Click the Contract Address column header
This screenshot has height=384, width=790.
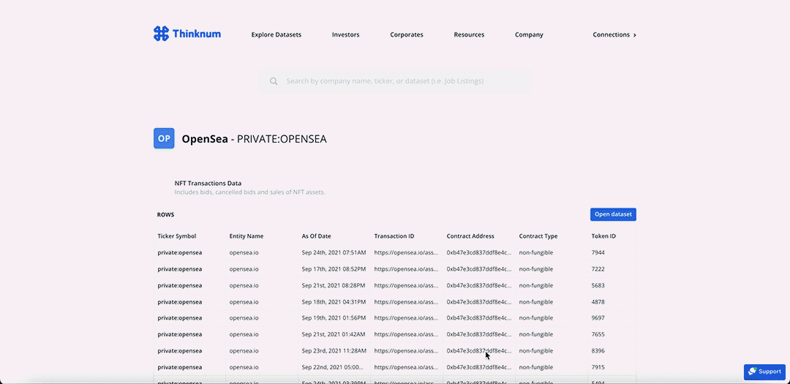470,236
